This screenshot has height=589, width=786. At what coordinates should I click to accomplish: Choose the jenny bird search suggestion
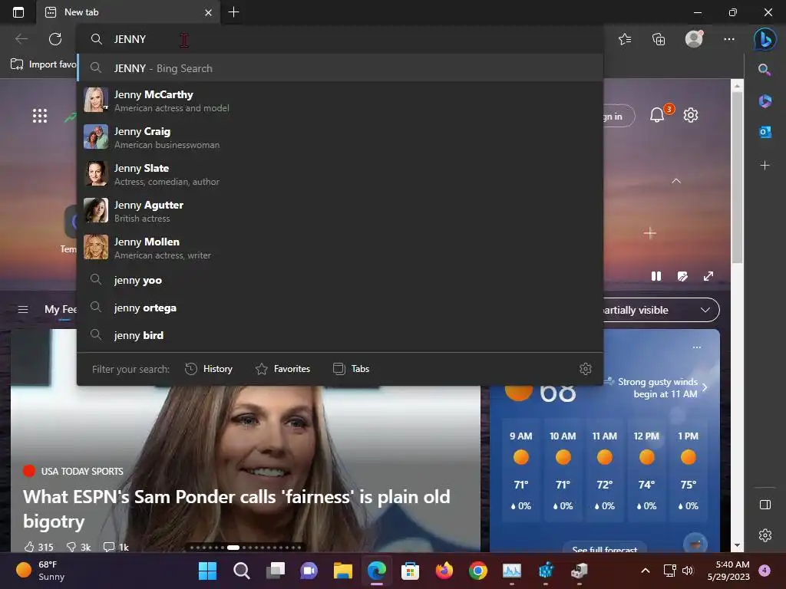coord(340,335)
